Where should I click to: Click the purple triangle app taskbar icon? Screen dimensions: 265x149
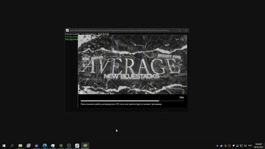[x=36, y=146]
